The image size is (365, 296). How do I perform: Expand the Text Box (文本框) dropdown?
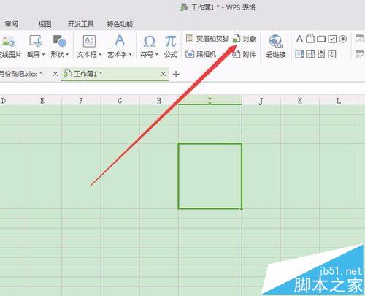pos(100,54)
